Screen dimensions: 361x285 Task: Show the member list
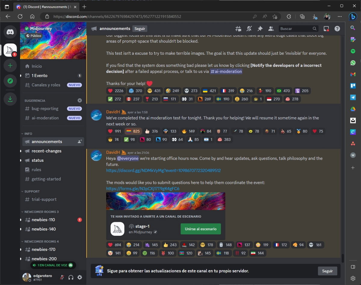click(271, 29)
